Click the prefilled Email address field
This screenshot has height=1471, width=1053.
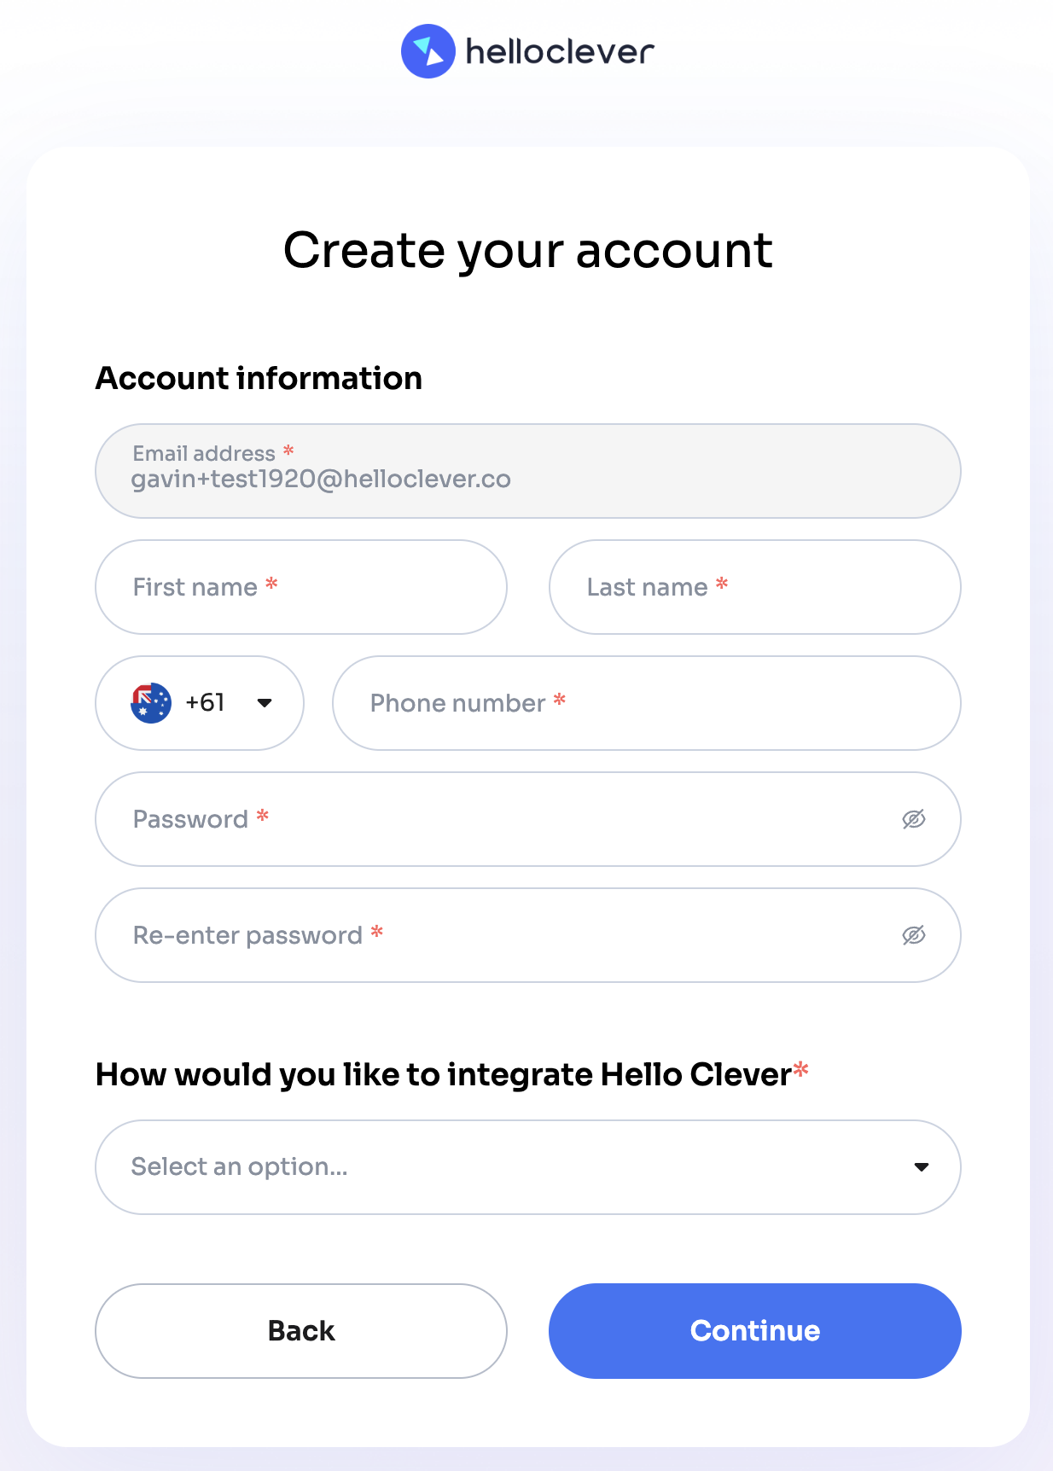coord(527,471)
